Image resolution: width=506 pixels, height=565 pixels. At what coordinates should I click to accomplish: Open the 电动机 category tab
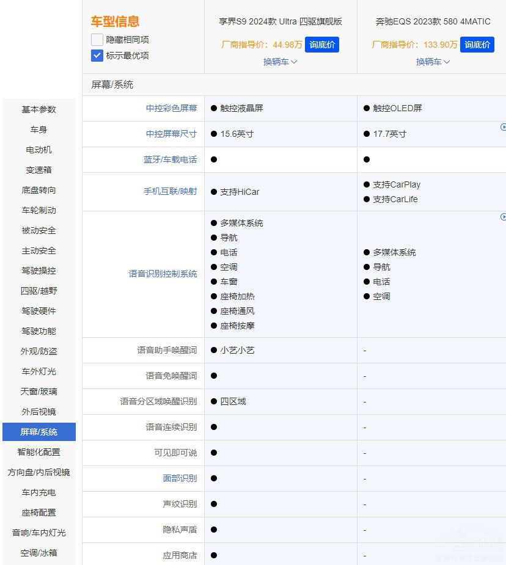click(39, 150)
